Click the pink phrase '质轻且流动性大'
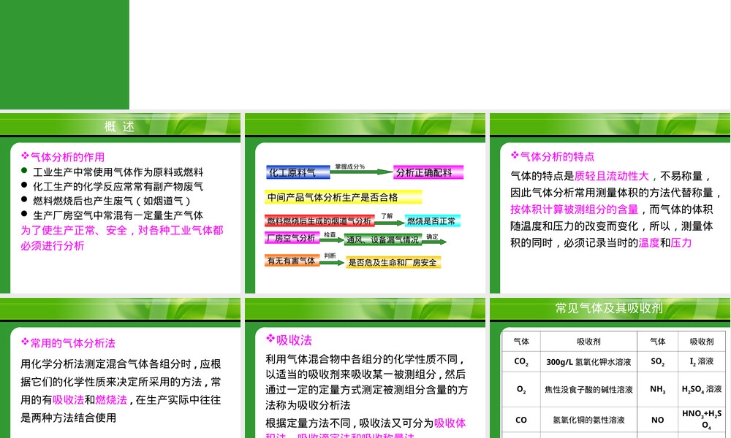Viewport: 731px width, 438px height. (612, 176)
